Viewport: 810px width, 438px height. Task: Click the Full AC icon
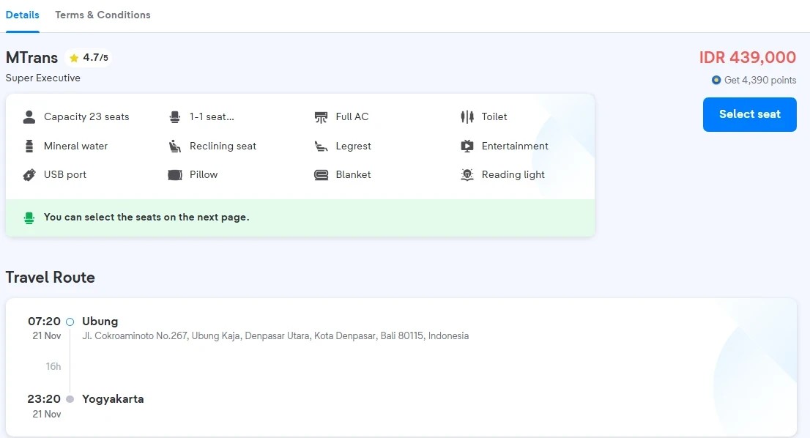(321, 117)
